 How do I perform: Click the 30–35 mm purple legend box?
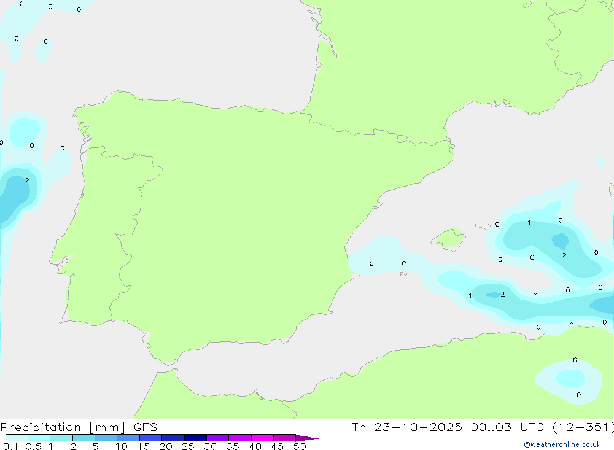point(218,438)
